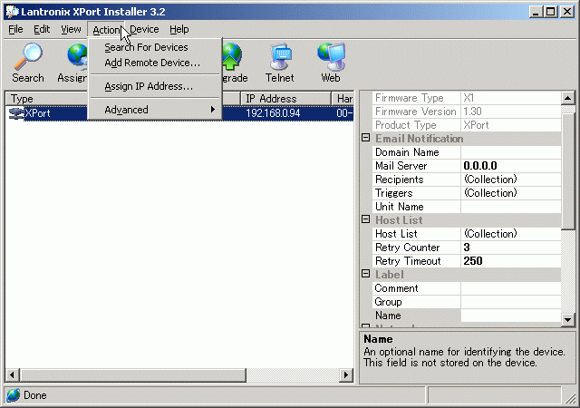
Task: Open the Recipients (Collection) value
Action: pos(511,180)
